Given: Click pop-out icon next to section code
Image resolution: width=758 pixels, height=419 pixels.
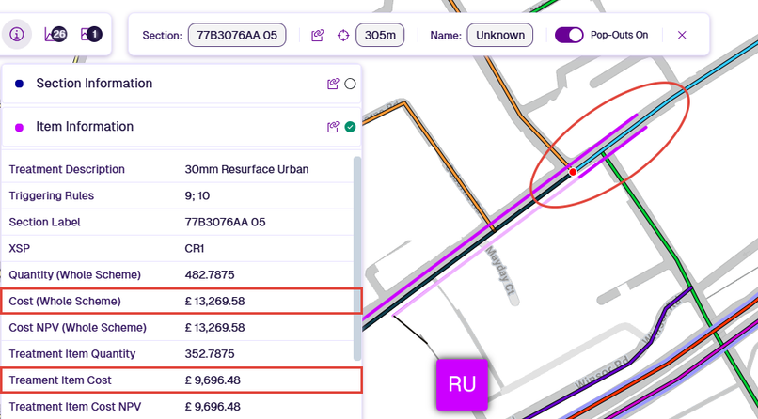Looking at the screenshot, I should coord(317,36).
